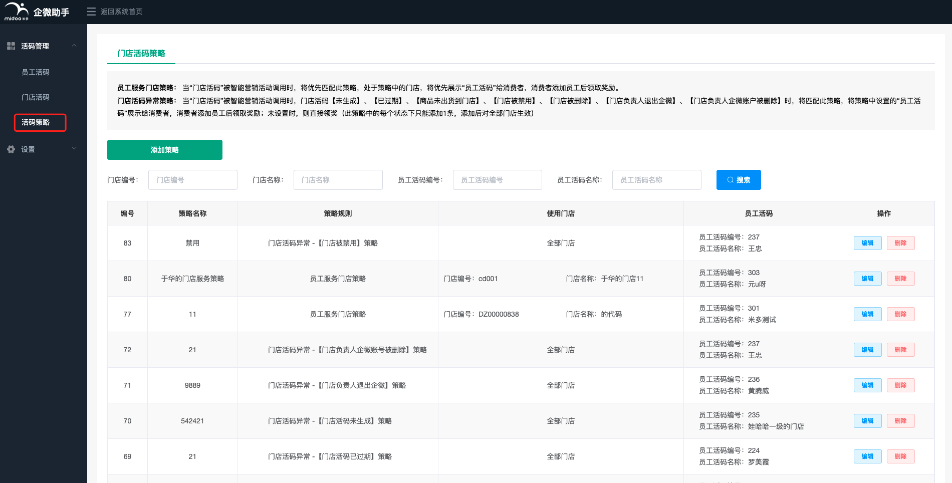This screenshot has height=483, width=952.
Task: Click the midoo logo icon
Action: tap(17, 12)
